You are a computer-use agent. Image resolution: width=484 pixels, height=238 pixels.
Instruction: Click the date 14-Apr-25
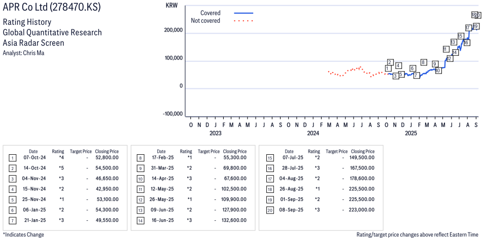coord(162,179)
